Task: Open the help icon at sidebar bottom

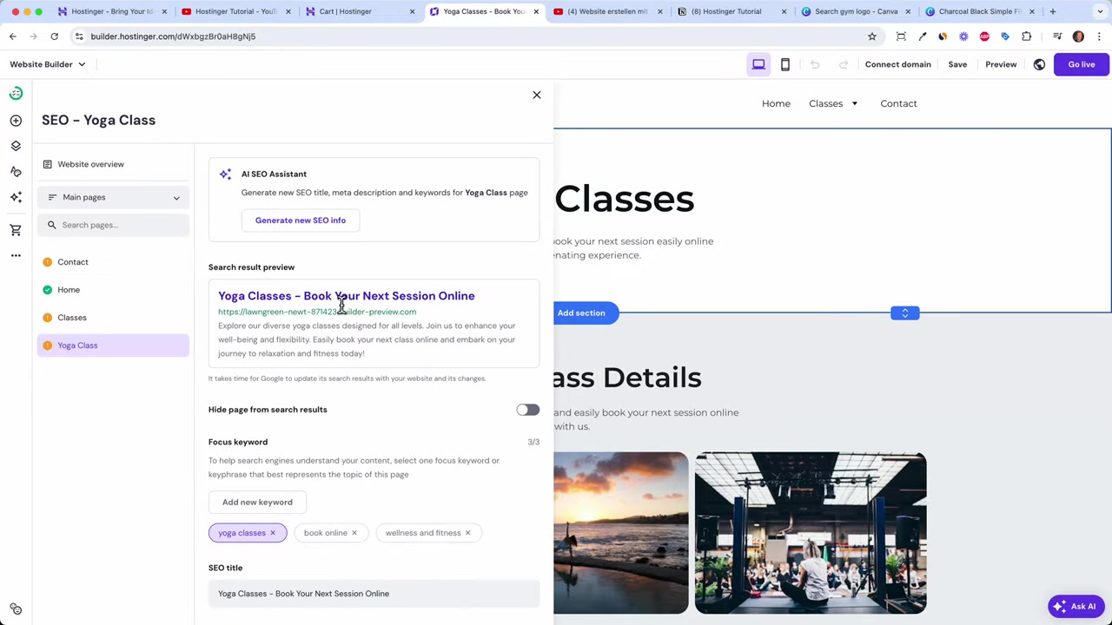Action: pyautogui.click(x=16, y=609)
